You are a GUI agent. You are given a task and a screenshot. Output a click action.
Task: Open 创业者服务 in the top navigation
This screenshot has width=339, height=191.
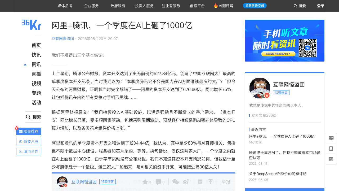(171, 6)
